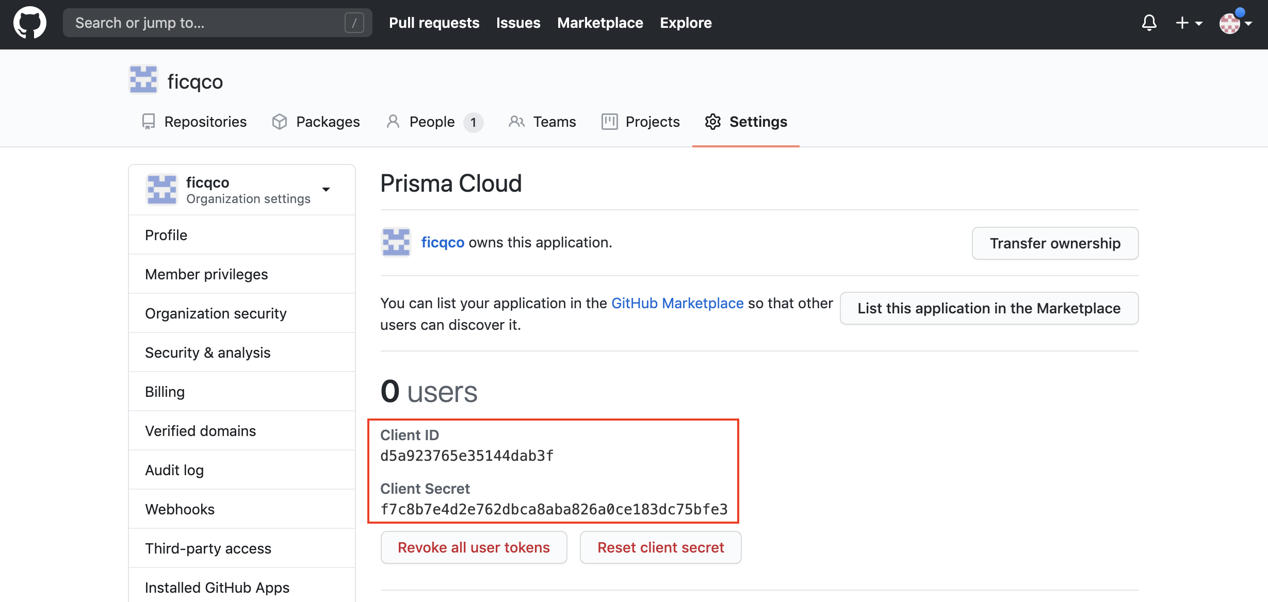Open the Repositories tab
The image size is (1268, 602).
[x=194, y=122]
